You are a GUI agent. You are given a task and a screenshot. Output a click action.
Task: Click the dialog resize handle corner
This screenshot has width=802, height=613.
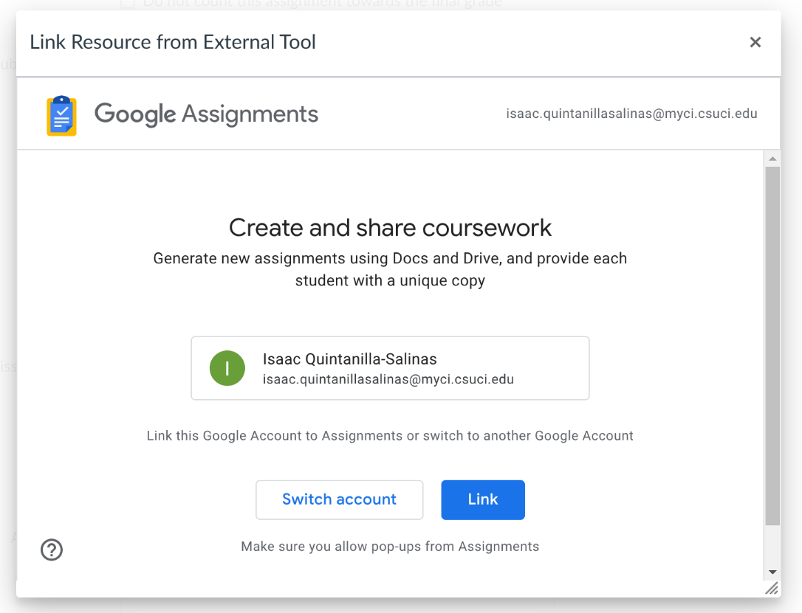[771, 588]
